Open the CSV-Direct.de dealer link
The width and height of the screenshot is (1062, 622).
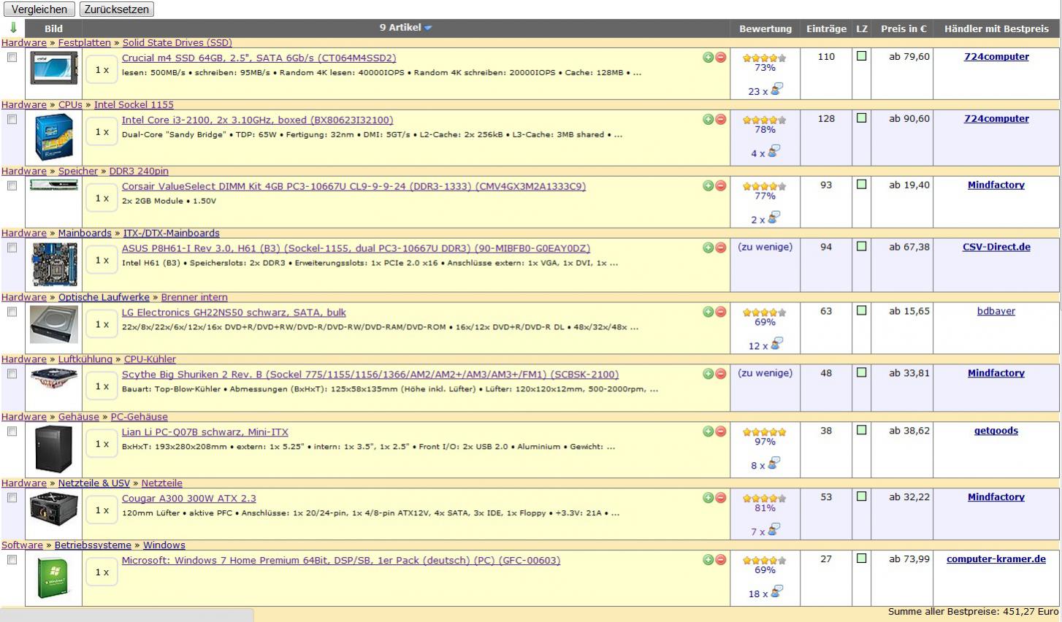[x=996, y=247]
